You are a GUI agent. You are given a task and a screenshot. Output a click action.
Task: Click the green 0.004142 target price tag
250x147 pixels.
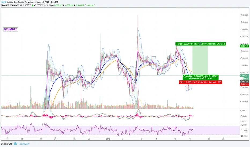tap(245, 46)
